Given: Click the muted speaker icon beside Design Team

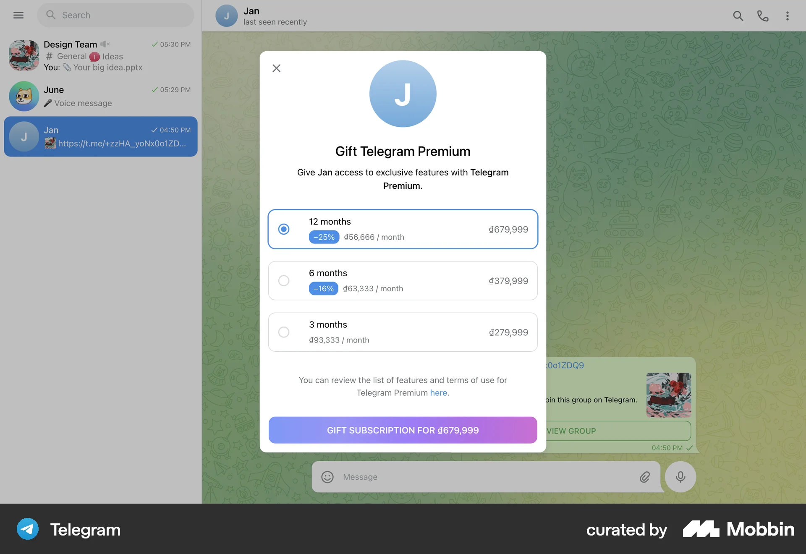Looking at the screenshot, I should pos(105,44).
